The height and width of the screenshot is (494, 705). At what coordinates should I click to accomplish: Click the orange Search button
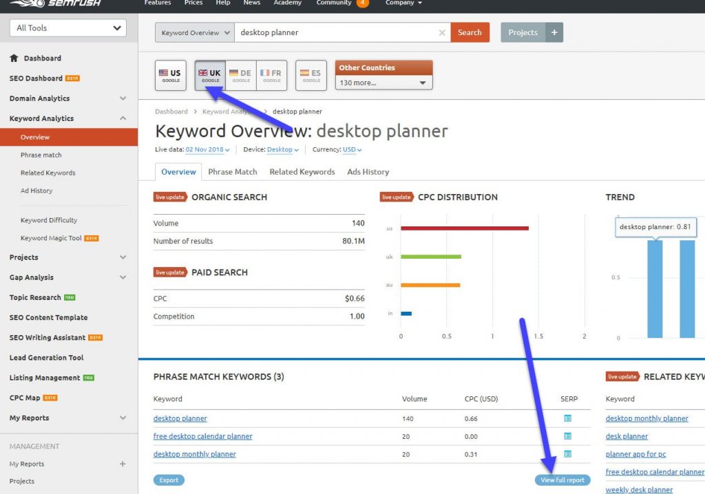pos(470,32)
